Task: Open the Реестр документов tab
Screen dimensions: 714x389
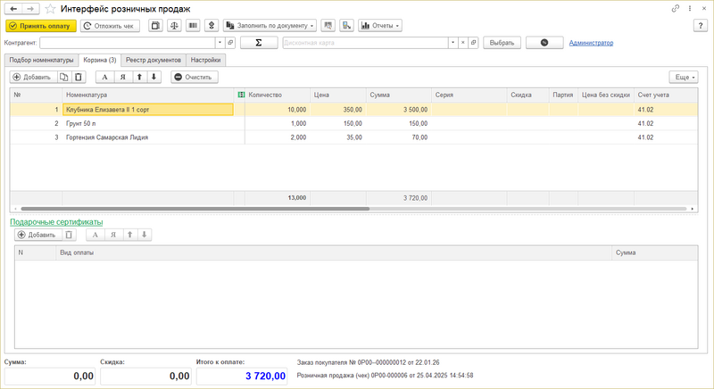Action: click(153, 60)
